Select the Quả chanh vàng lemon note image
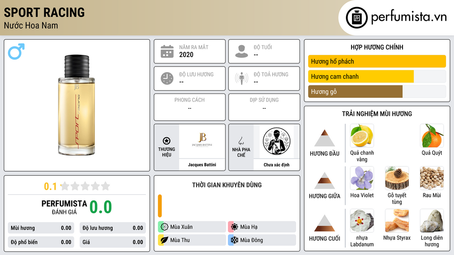 tap(362, 136)
